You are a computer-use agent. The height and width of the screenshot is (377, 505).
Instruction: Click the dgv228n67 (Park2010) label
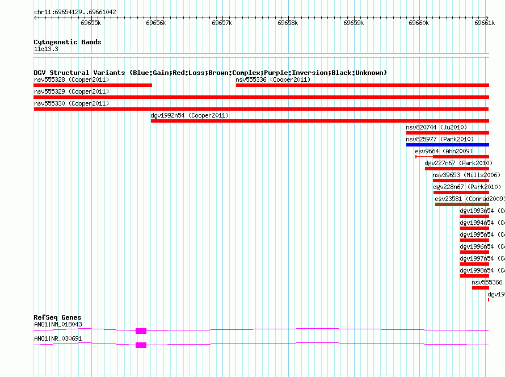coord(467,187)
